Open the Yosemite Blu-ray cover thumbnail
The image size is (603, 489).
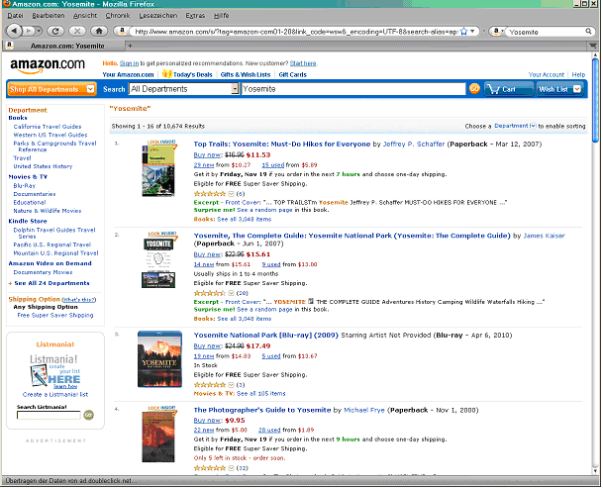coord(159,359)
